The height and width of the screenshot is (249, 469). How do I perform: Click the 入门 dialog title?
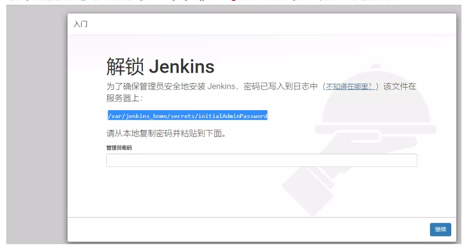81,24
